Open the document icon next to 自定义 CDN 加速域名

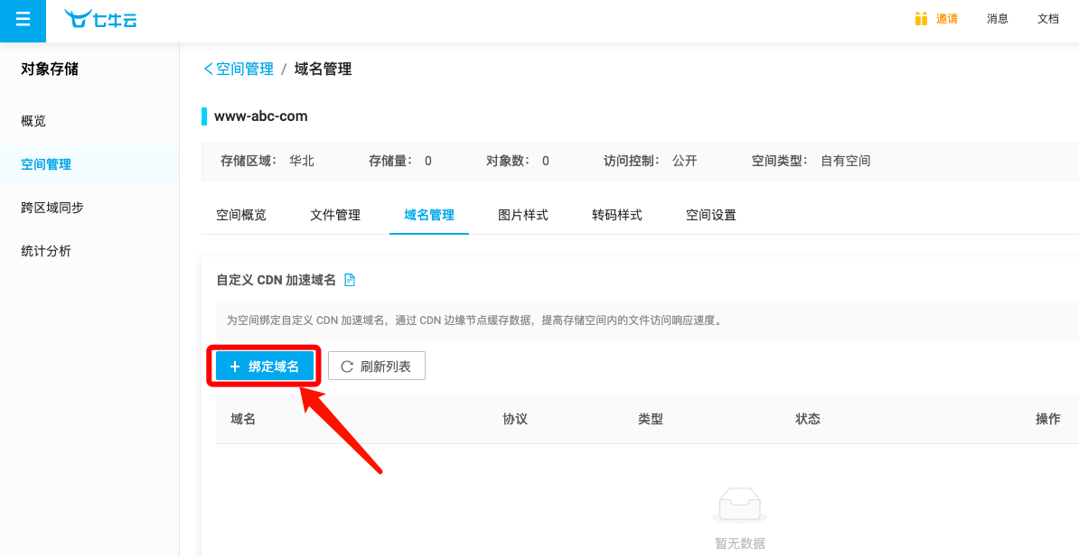[x=350, y=280]
